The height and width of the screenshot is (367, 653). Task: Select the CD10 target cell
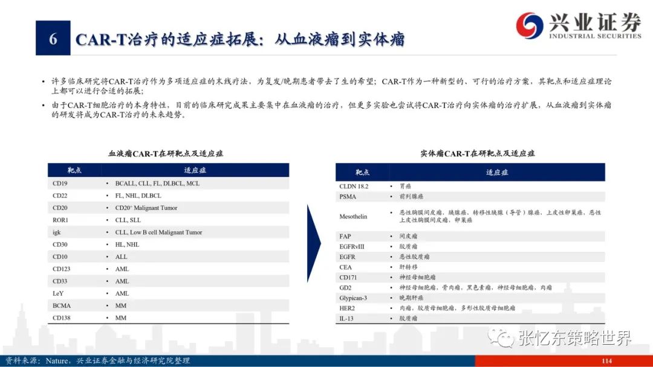(x=60, y=257)
